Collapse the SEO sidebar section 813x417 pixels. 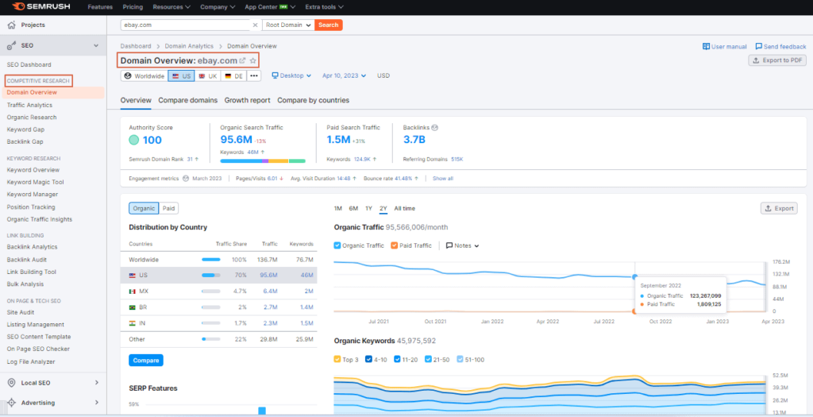point(96,45)
